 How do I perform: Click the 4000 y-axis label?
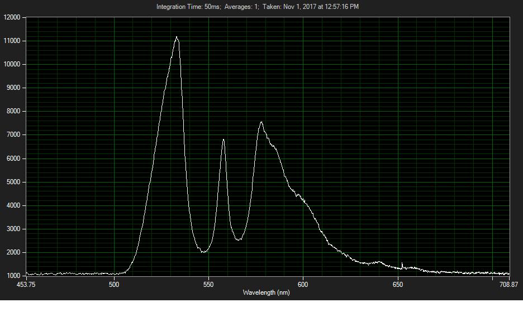[13, 205]
